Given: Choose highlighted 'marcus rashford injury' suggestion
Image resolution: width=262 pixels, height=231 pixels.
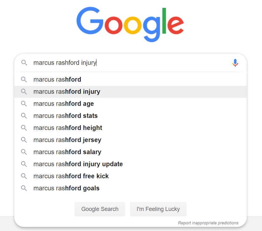Looking at the screenshot, I should pyautogui.click(x=131, y=92).
